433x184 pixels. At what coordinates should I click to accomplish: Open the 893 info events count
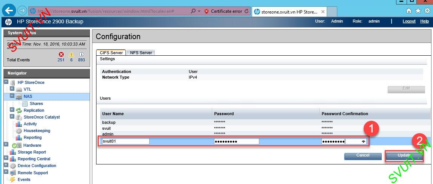81,60
